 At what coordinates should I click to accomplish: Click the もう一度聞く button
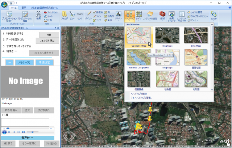pyautogui.click(x=29, y=143)
